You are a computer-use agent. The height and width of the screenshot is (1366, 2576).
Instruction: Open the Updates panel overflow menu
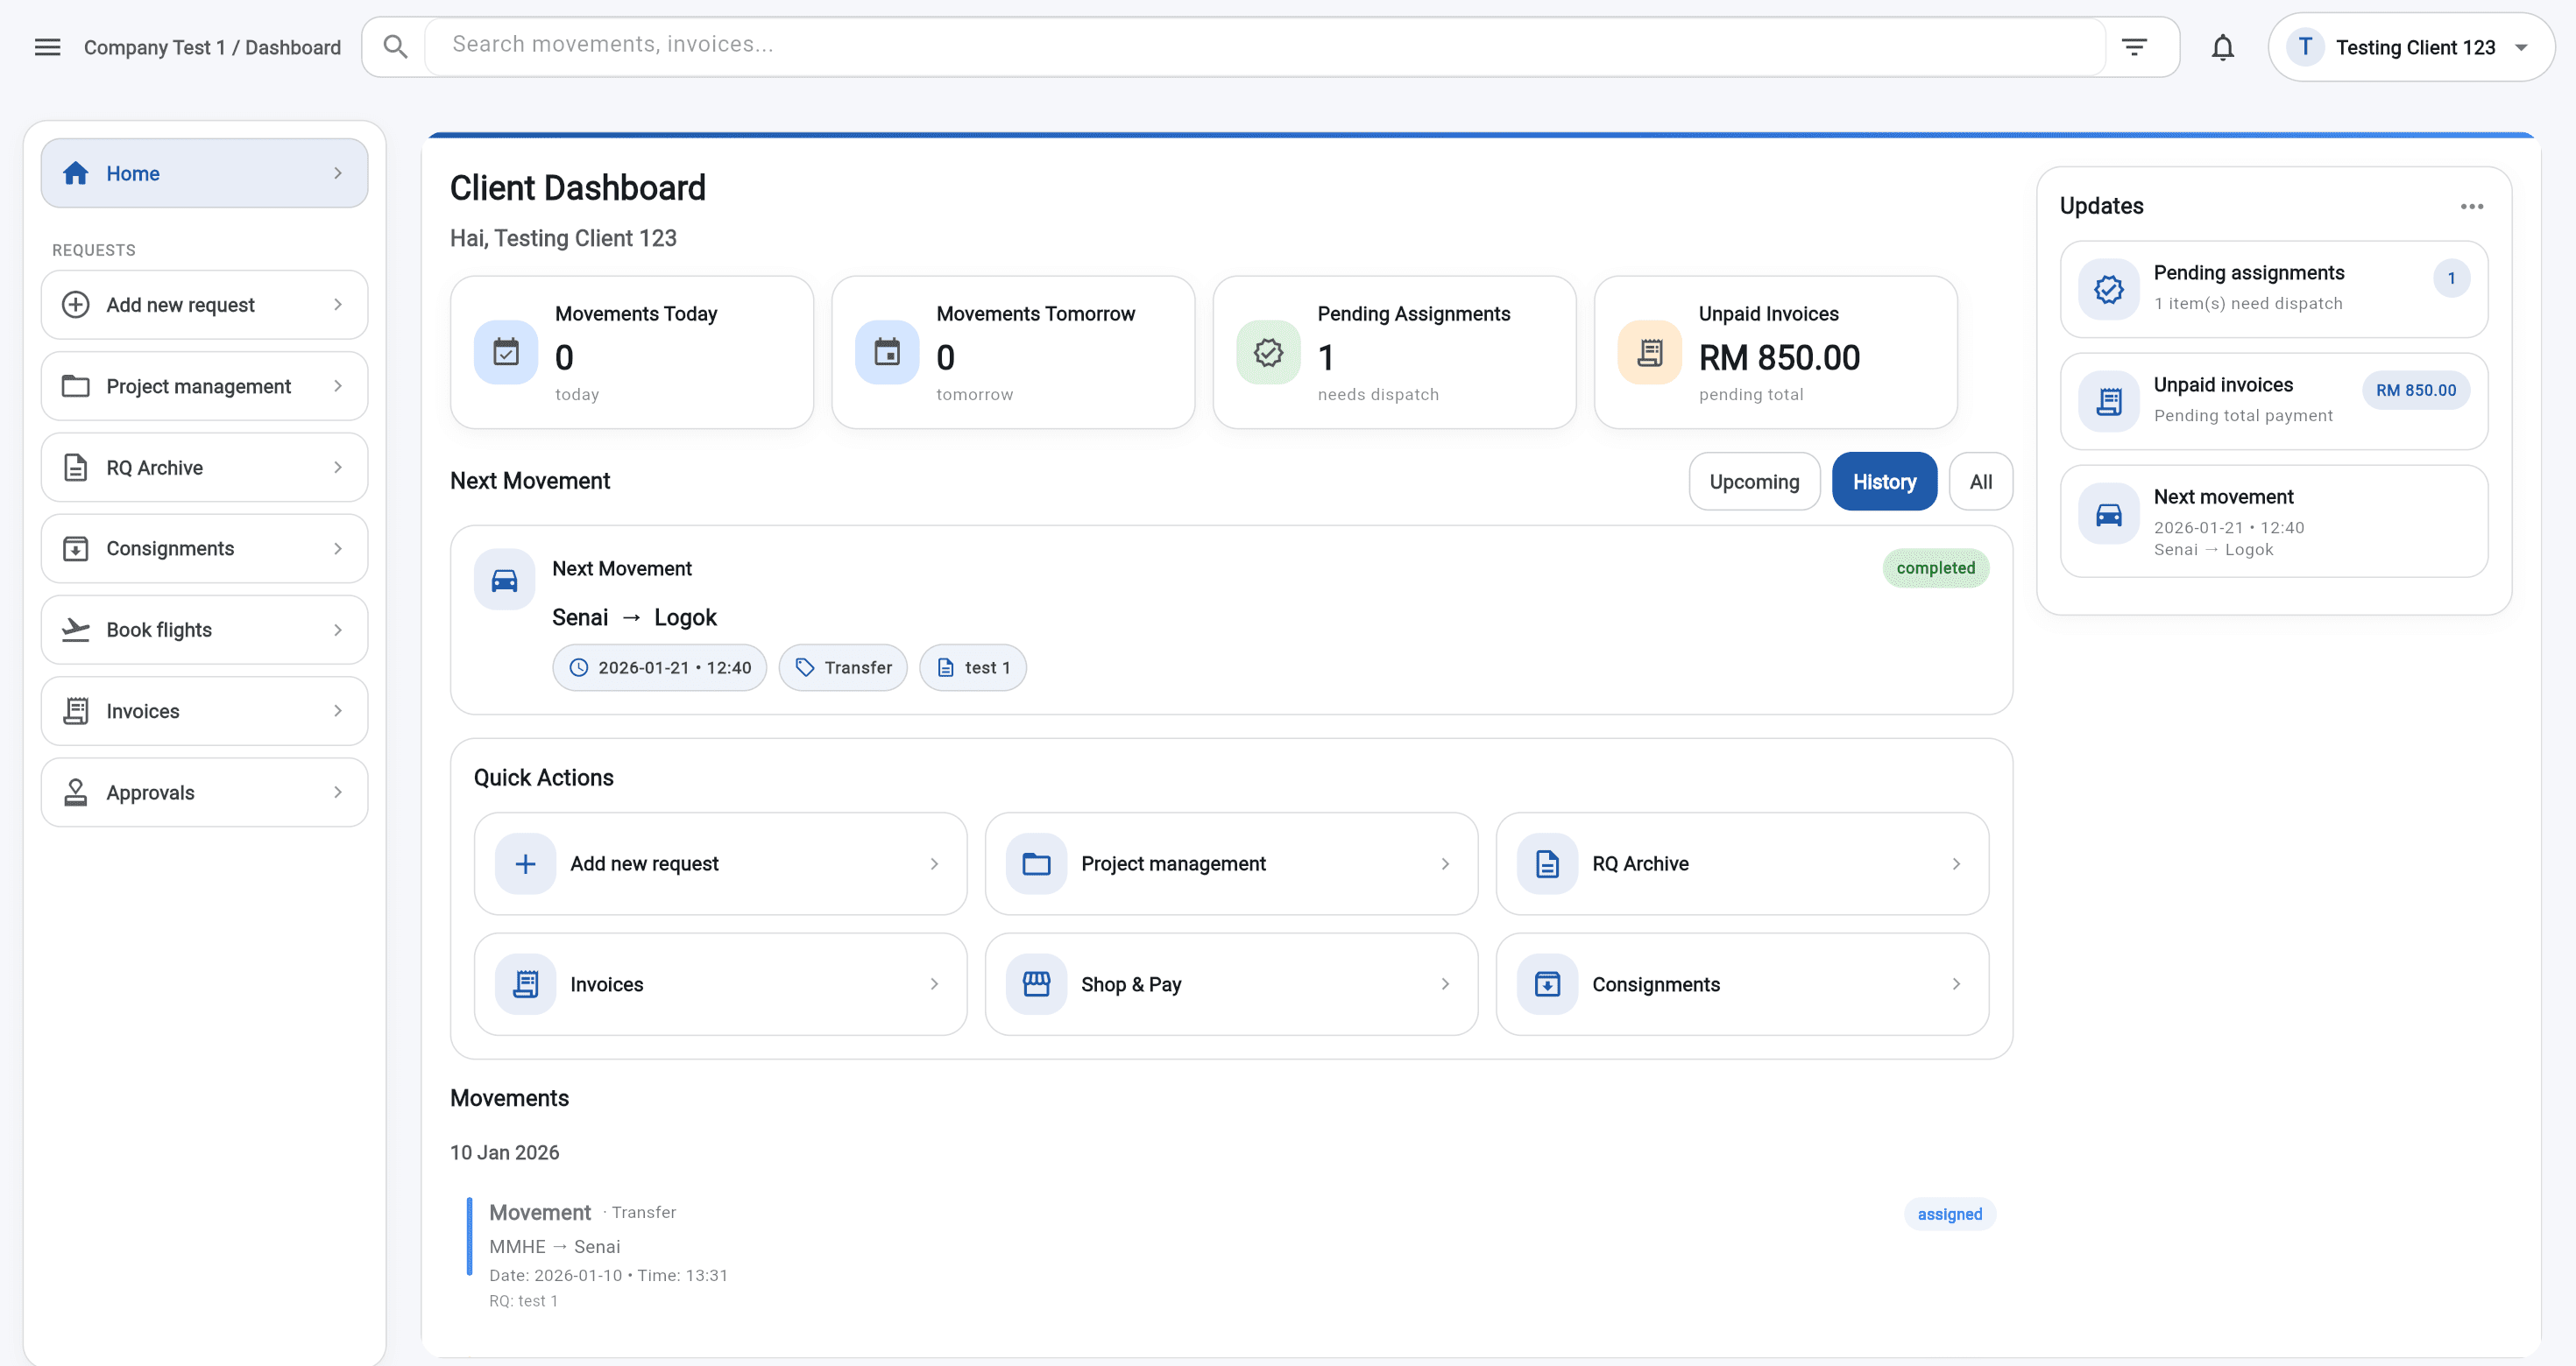(x=2471, y=206)
